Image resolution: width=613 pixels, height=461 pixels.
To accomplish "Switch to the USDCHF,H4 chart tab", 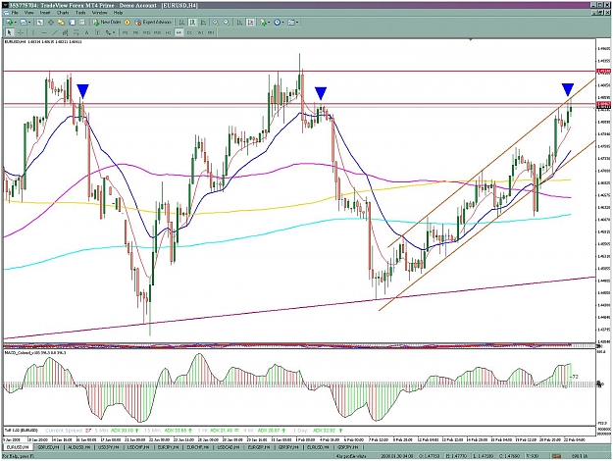I will coord(139,447).
